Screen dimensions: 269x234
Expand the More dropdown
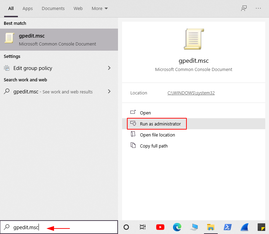(x=100, y=8)
